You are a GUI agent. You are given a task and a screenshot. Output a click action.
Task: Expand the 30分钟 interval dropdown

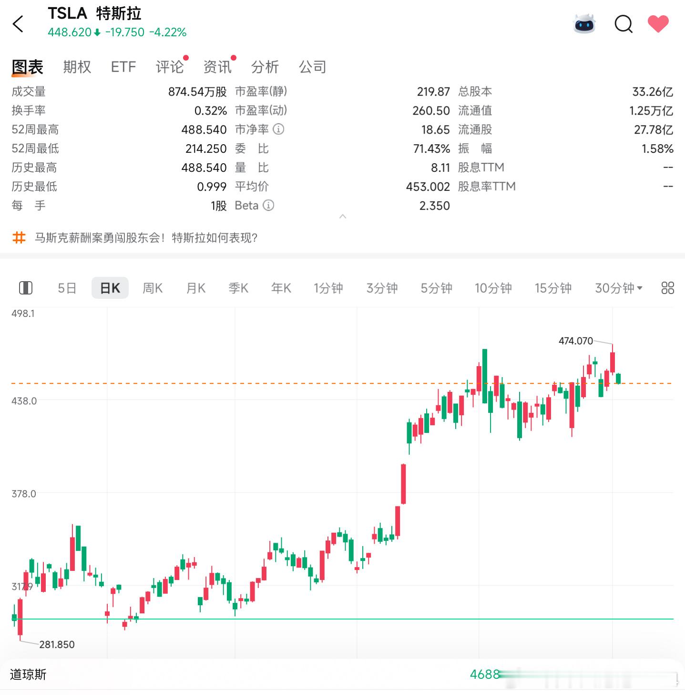pos(619,288)
